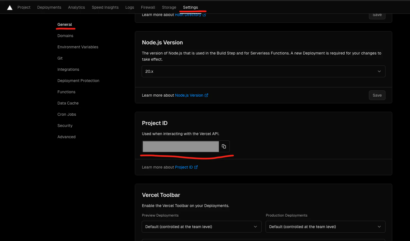Go to the Speed Insights tab

point(105,7)
